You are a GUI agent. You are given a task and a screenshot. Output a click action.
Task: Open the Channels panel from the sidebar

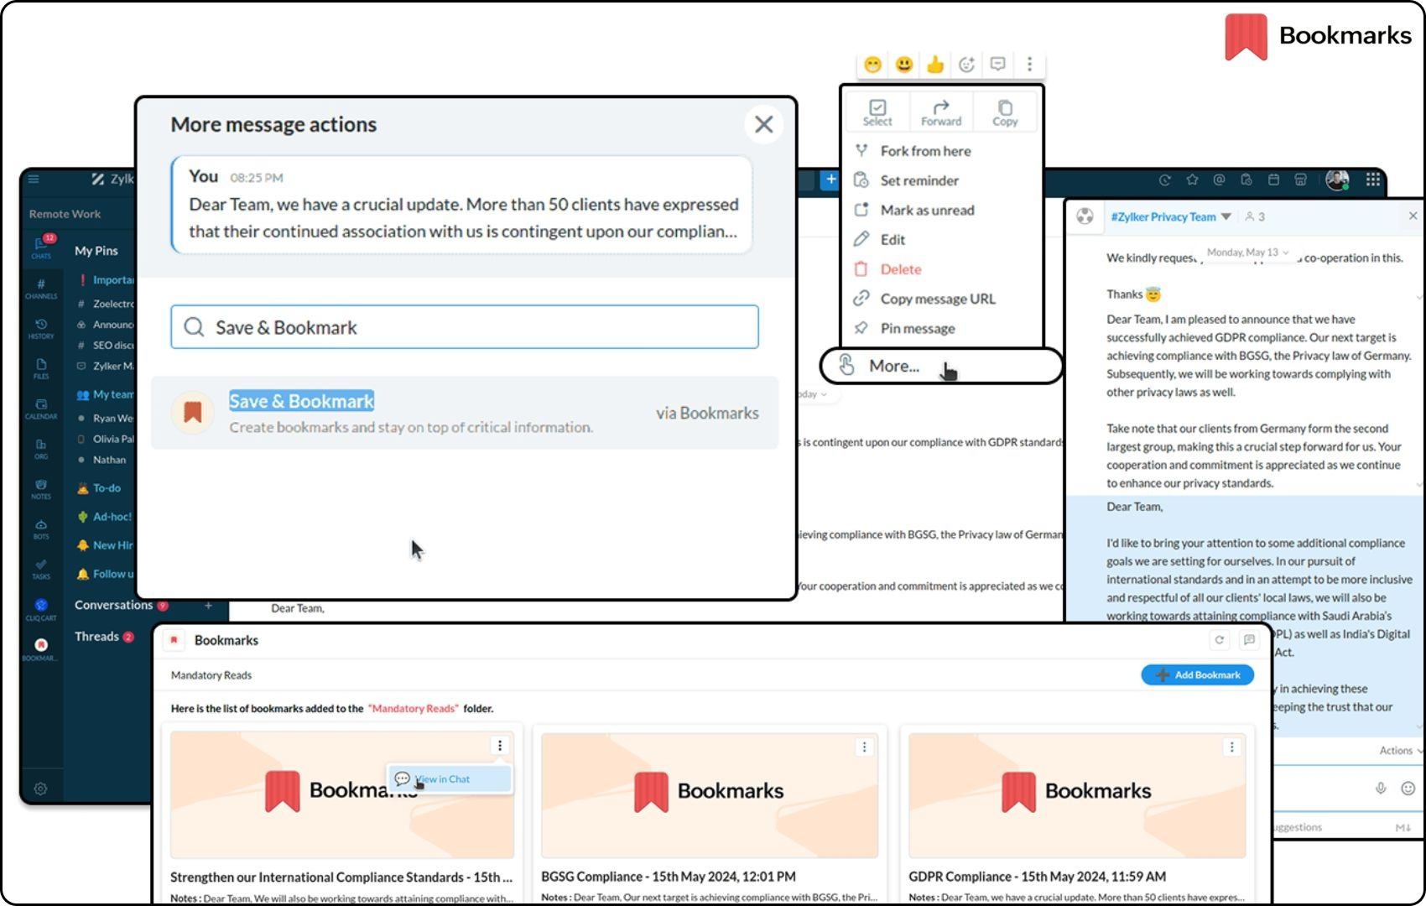click(40, 289)
